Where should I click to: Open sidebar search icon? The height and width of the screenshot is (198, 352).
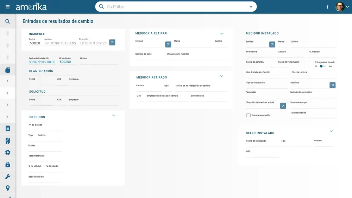point(8,21)
